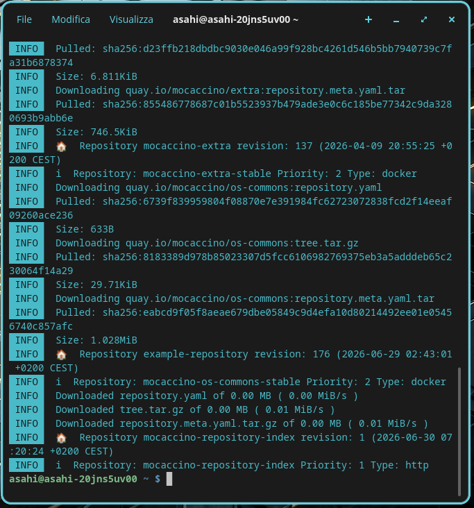Click the house icon beside mocaccino-extra revision

pos(61,146)
